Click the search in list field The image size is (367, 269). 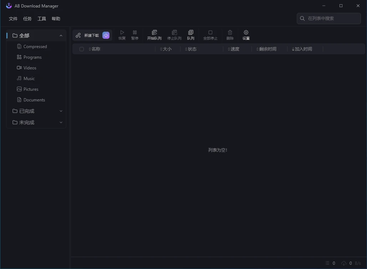(332, 19)
